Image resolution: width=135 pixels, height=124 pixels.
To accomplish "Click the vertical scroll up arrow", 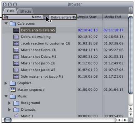I will pyautogui.click(x=131, y=109).
